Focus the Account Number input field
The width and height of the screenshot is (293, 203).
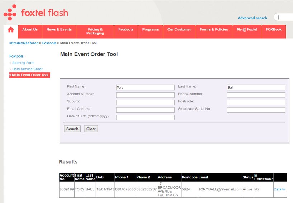coord(145,95)
